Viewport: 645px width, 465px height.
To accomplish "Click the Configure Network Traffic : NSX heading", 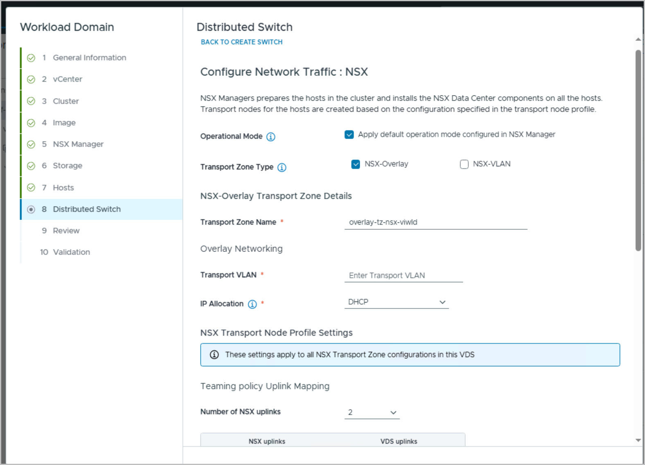I will click(x=284, y=72).
